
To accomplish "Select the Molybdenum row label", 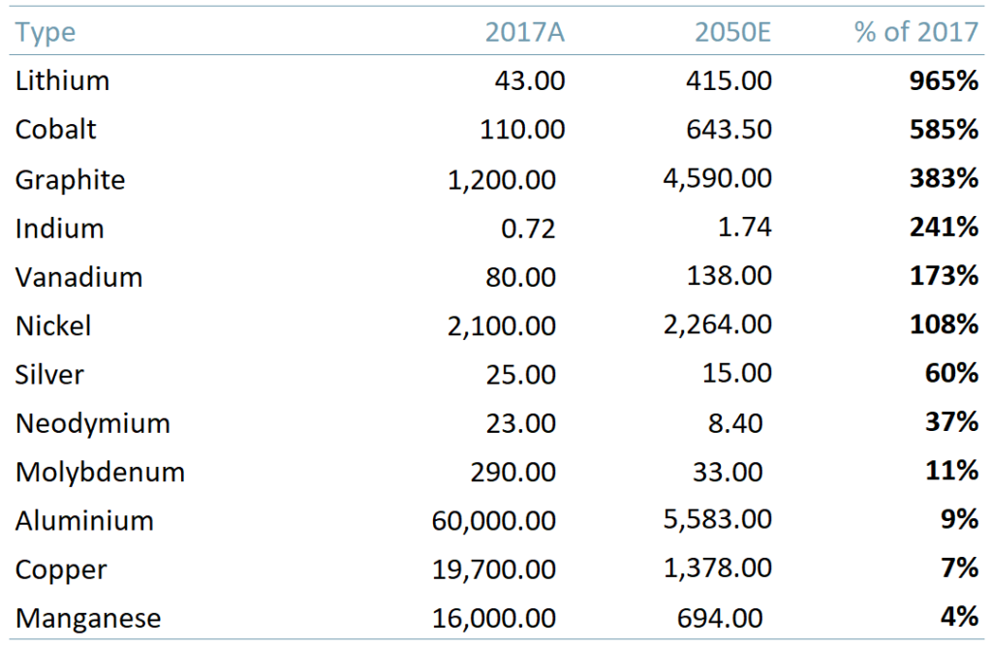I will (100, 473).
